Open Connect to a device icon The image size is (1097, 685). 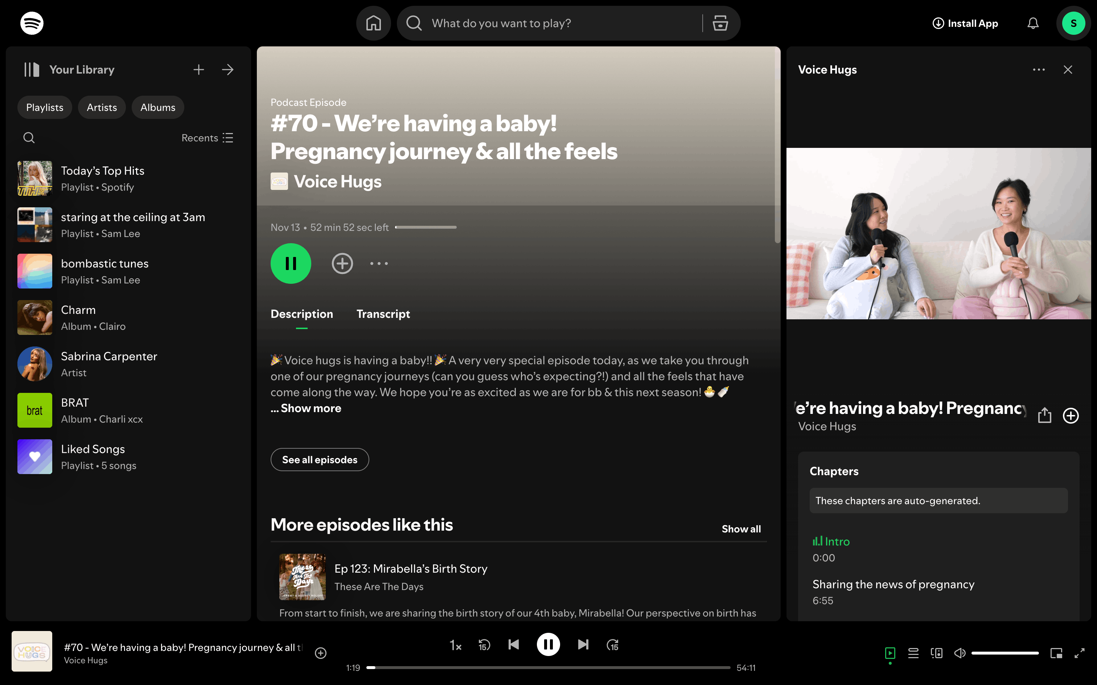937,653
